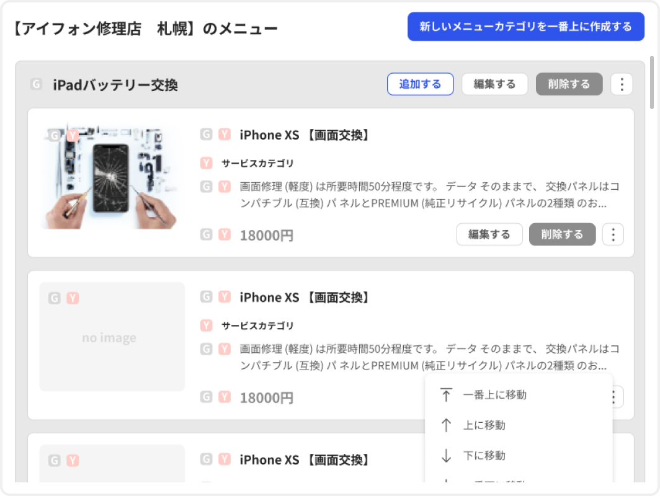Image resolution: width=660 pixels, height=496 pixels.
Task: Click the category's 編集する button
Action: (x=494, y=84)
